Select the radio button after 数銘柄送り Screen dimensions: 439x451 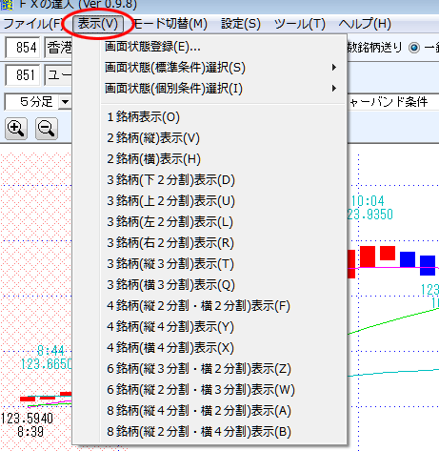click(x=414, y=48)
